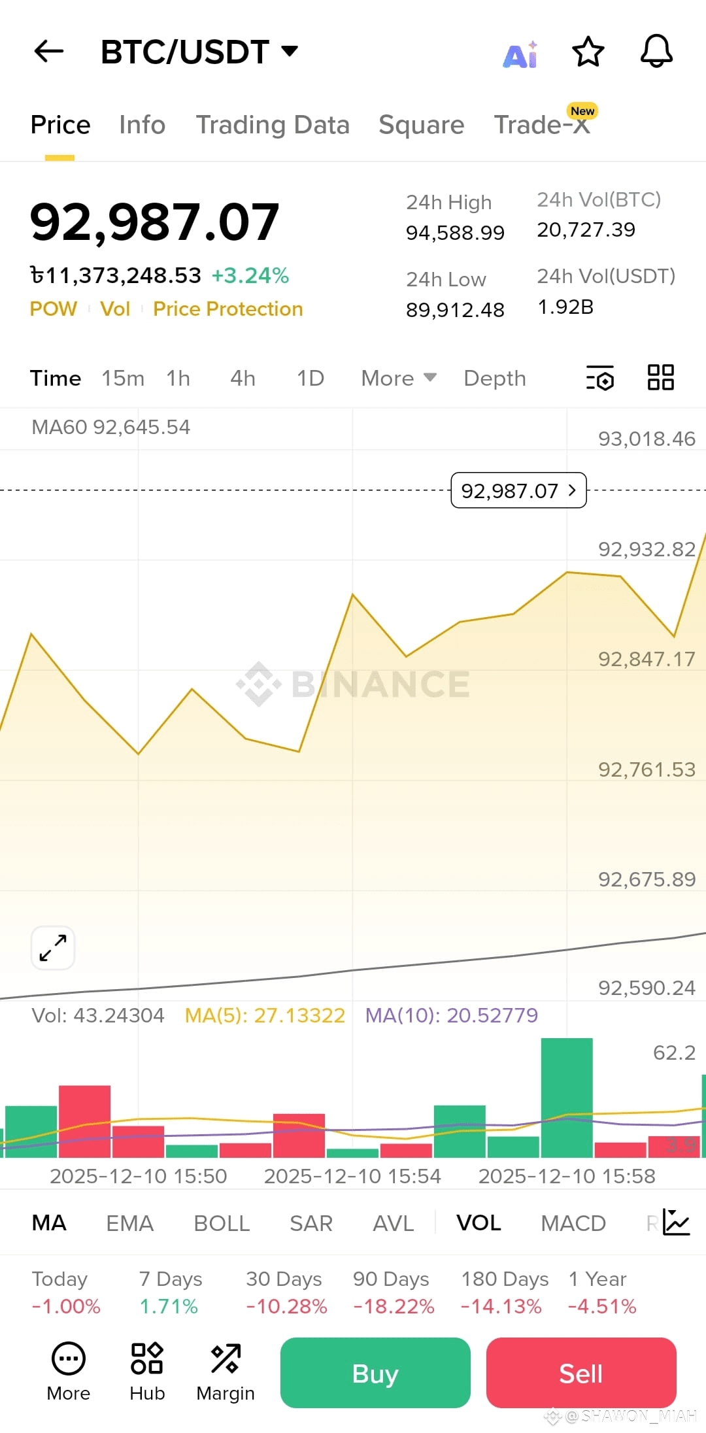706x1433 pixels.
Task: Select the 15m interval
Action: point(123,378)
